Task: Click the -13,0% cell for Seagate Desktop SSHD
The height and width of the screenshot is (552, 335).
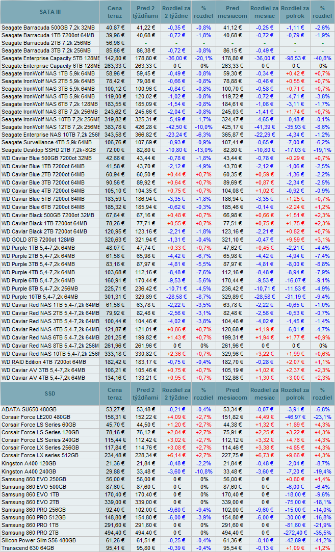Action: click(203, 150)
